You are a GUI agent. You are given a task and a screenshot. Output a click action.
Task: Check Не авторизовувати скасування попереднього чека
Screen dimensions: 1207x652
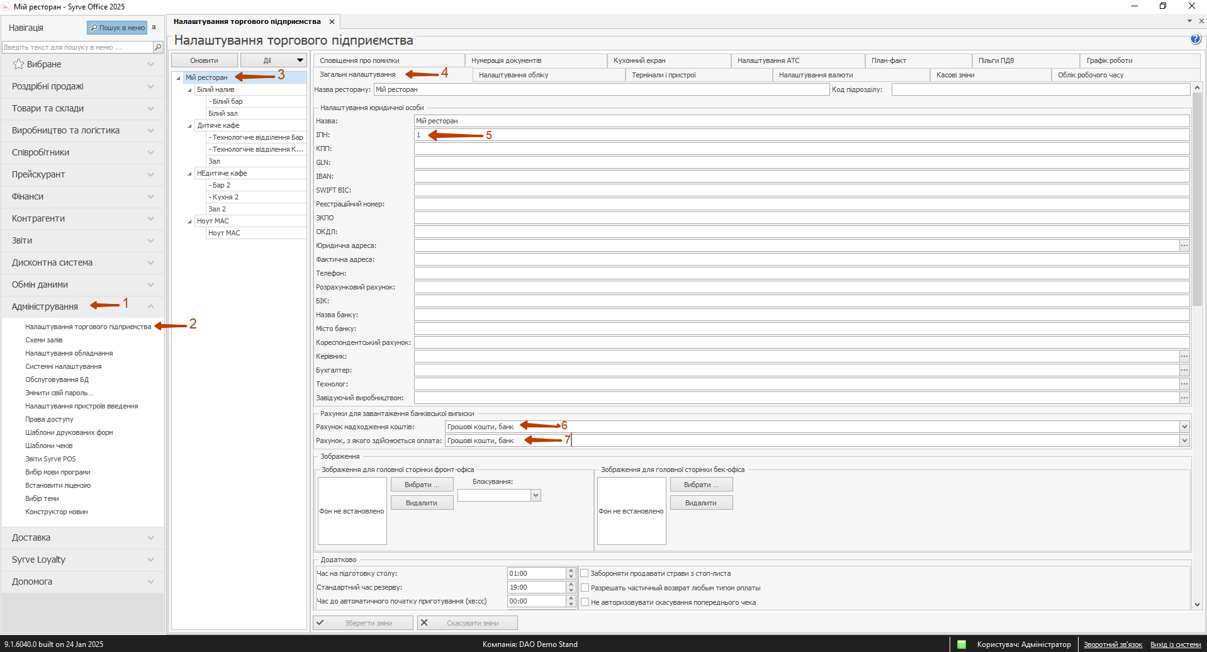(585, 602)
